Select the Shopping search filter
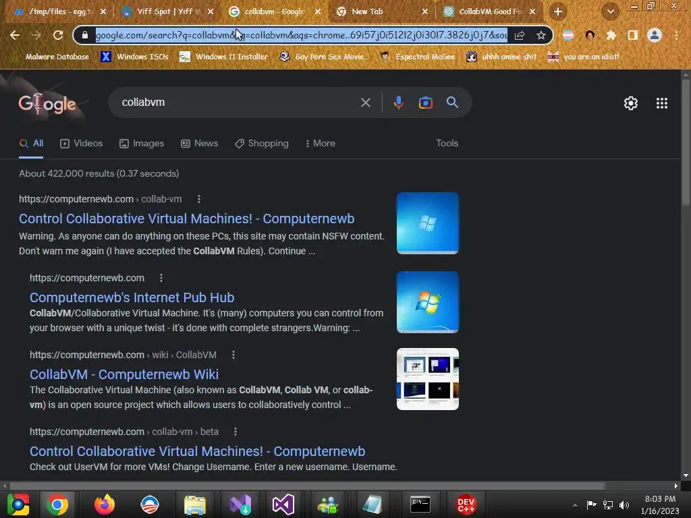The height and width of the screenshot is (518, 691). point(262,144)
